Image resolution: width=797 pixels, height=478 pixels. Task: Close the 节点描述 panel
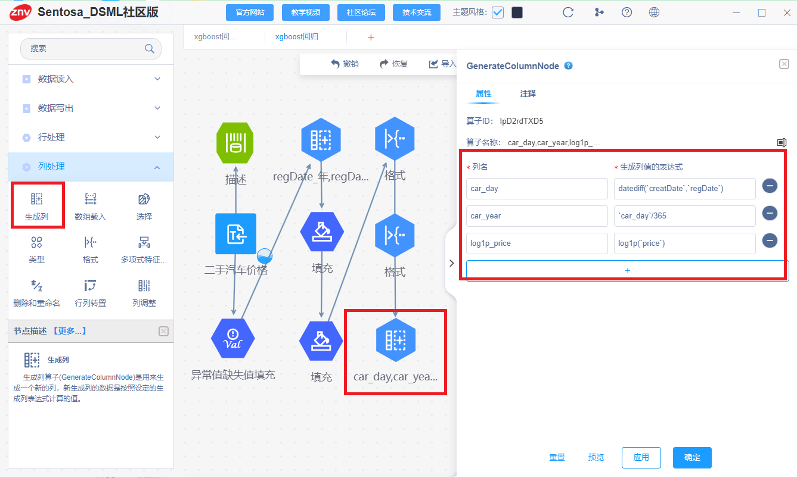(164, 331)
